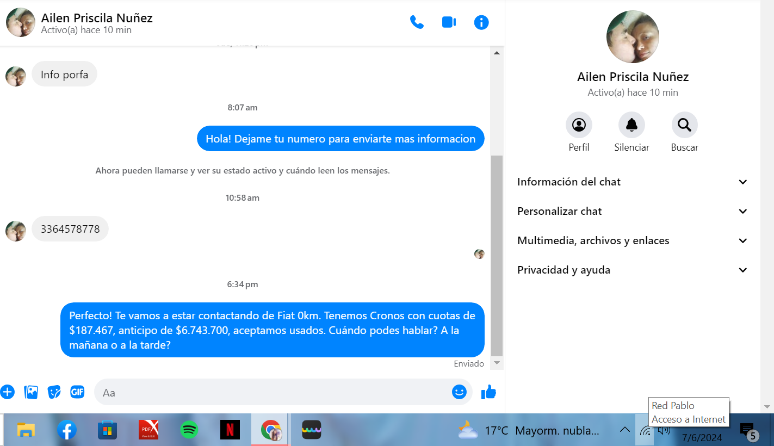Click Activo(a) hace 10 min in the header
774x446 pixels.
point(86,30)
